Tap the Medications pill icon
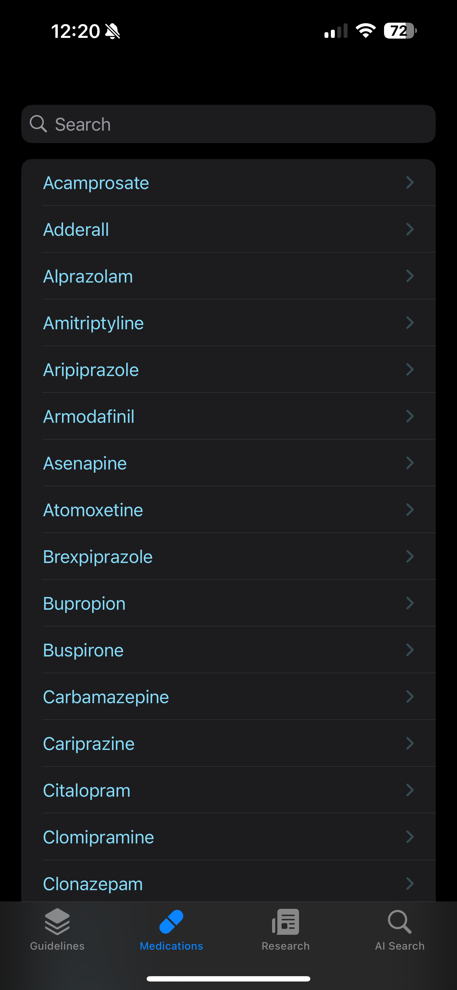 (171, 922)
